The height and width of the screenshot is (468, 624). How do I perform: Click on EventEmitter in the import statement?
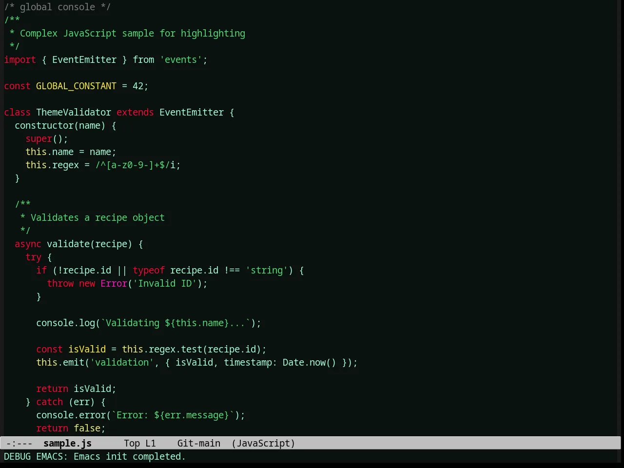pos(84,59)
